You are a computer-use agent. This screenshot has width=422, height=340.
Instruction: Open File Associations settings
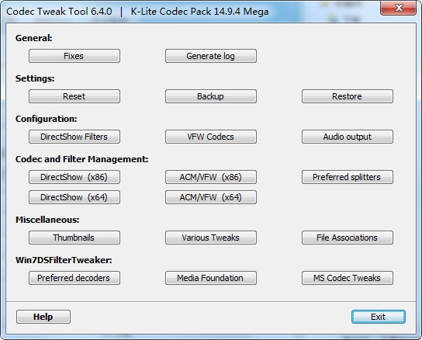point(348,238)
